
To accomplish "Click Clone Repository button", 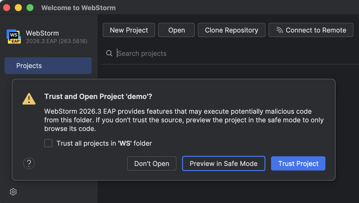I will 232,30.
